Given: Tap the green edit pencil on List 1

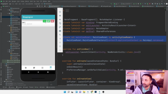Looking at the screenshot, I should (48, 21).
